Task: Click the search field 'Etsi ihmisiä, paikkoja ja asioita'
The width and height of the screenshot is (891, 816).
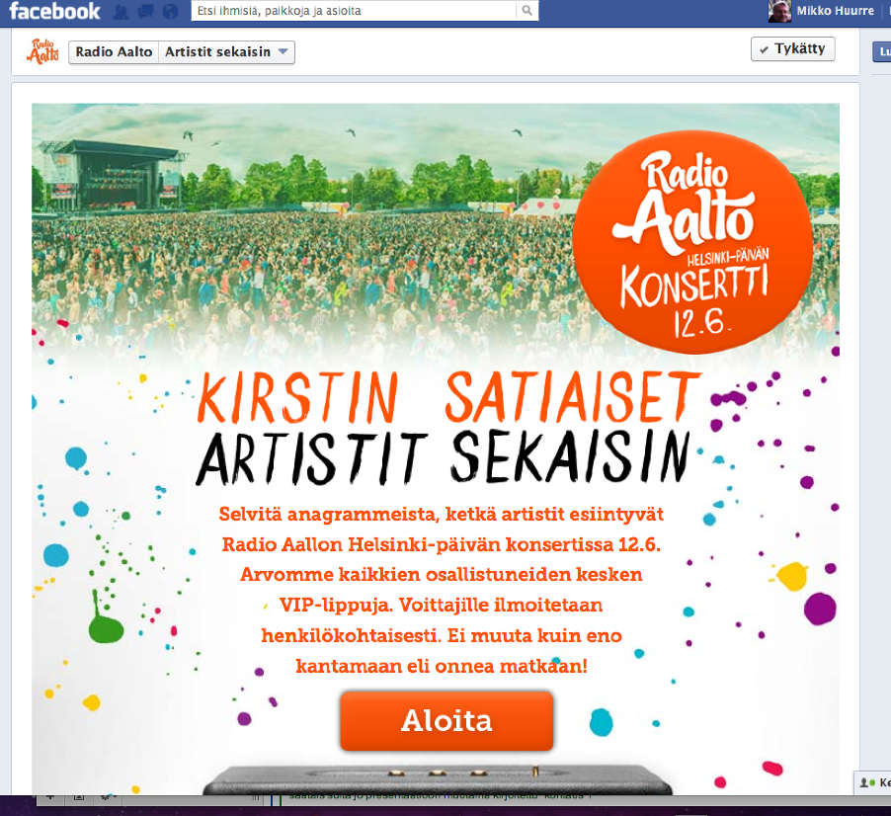Action: click(x=354, y=10)
